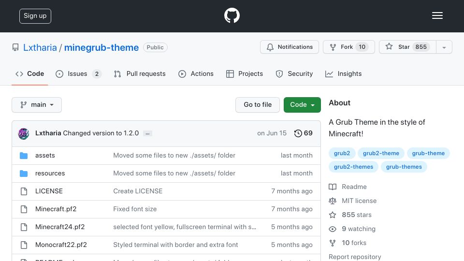
Task: Expand the green Code dropdown button
Action: point(302,105)
